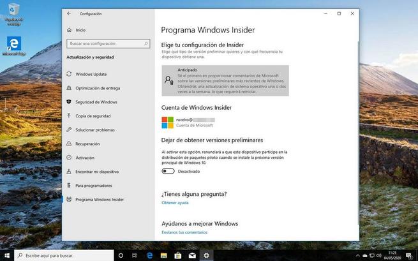
Task: Toggle the Desactivado preview builds switch
Action: (168, 171)
